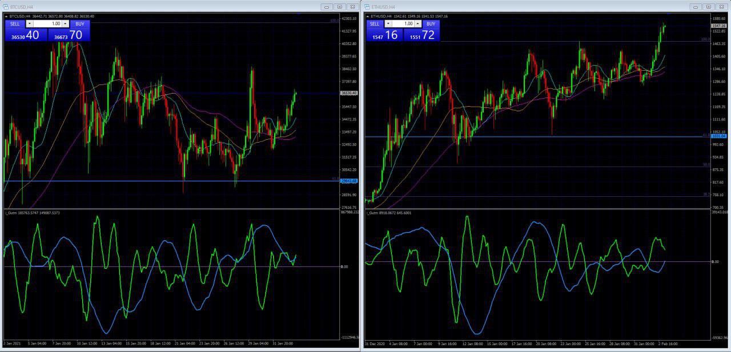Click the 0.00 level label in BTCUSD indicator
This screenshot has height=352, width=731.
tap(344, 266)
